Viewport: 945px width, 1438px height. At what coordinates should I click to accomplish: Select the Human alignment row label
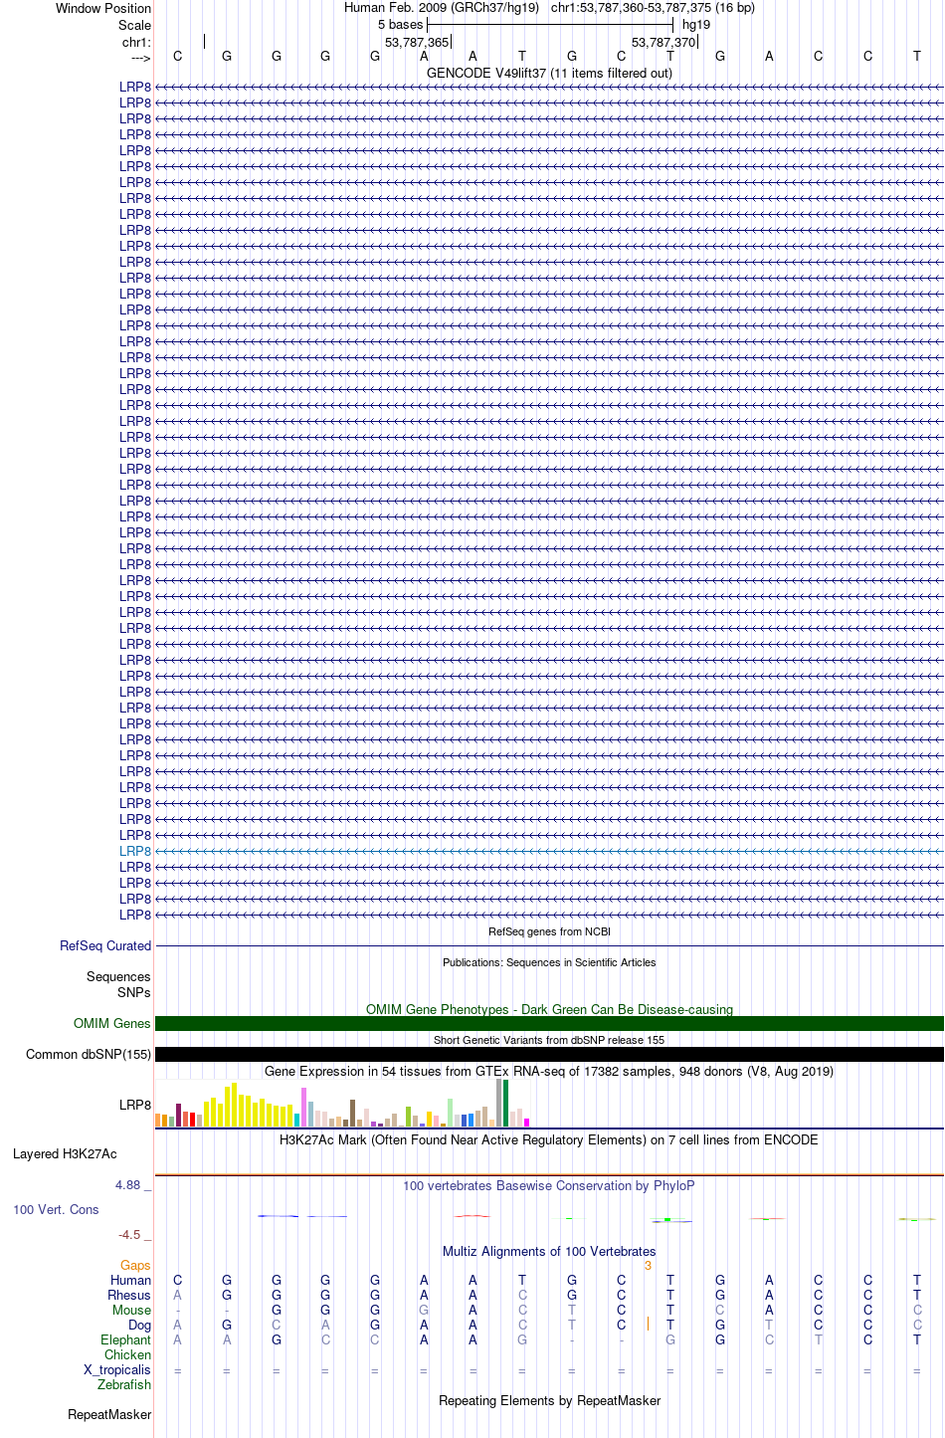pos(130,1280)
